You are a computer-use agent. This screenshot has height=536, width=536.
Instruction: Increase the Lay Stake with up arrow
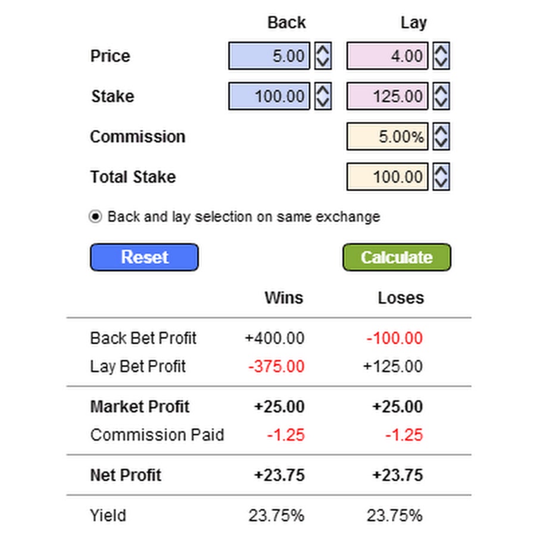441,91
